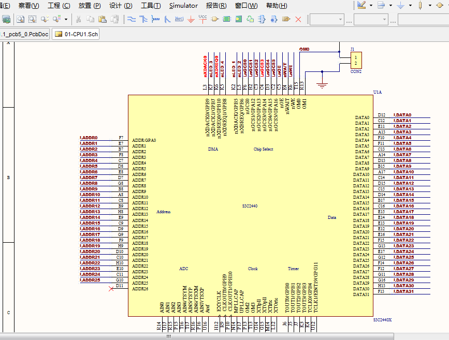Screen dimensions: 449x340
Task: Click the Rubber Stamp paste icon
Action: coord(114,19)
